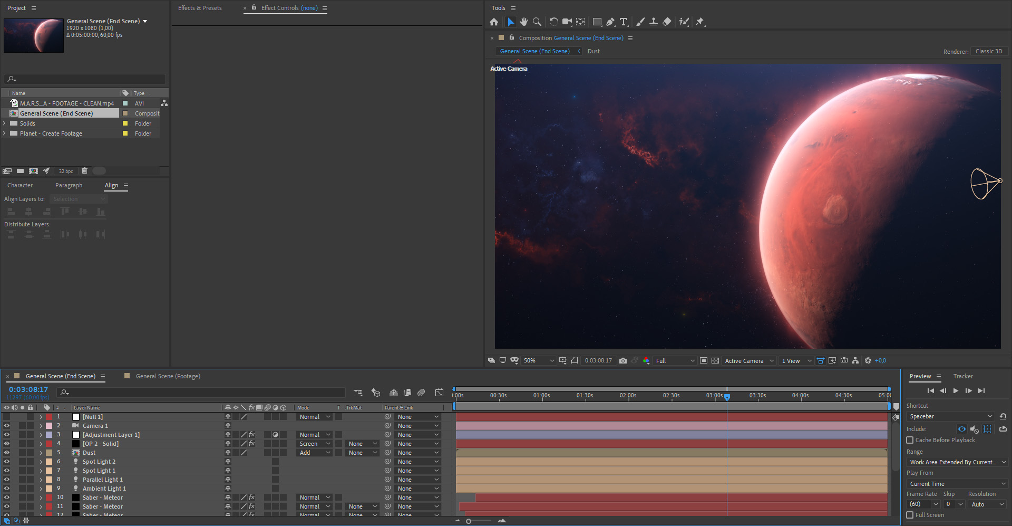Screen dimensions: 1012x526
Task: Hide the Dust layer with eye icon
Action: point(6,453)
